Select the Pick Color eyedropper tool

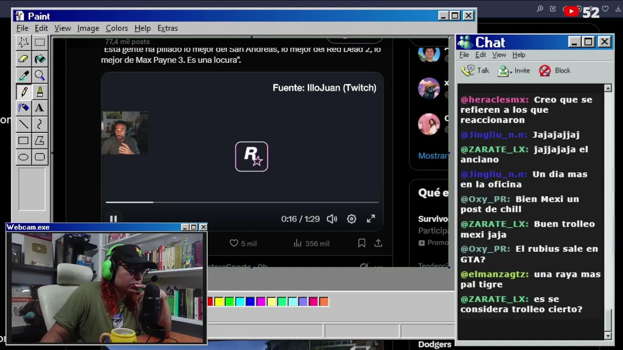point(23,75)
